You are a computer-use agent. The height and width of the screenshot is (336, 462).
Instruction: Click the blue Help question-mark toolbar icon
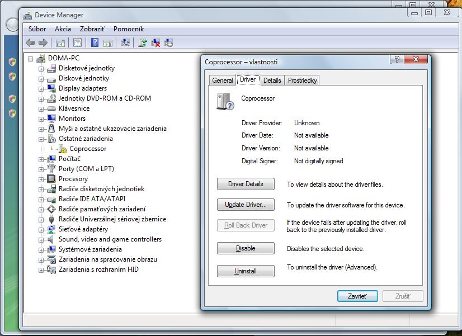coord(95,42)
